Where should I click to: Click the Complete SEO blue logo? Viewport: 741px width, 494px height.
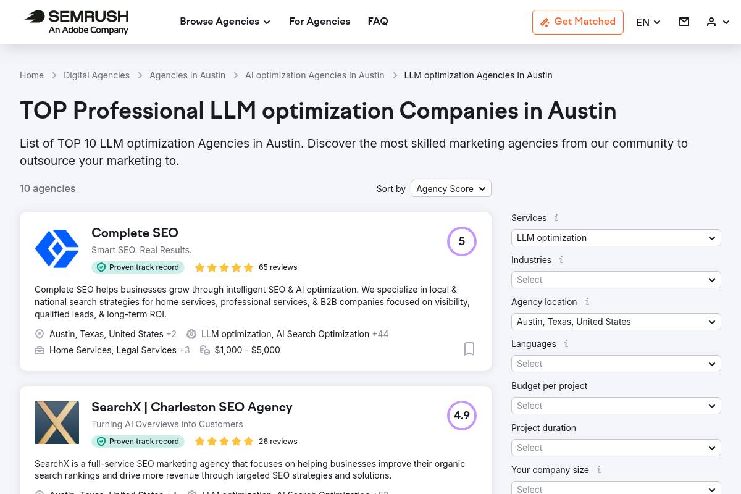pyautogui.click(x=57, y=249)
